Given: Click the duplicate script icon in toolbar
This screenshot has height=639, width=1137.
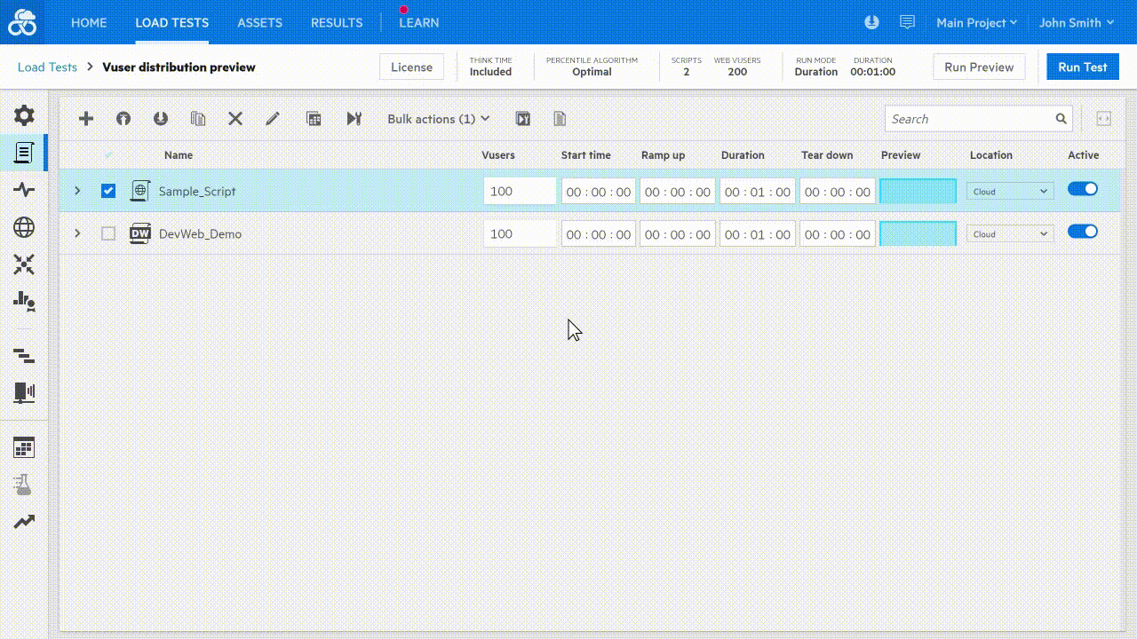Looking at the screenshot, I should tap(198, 119).
